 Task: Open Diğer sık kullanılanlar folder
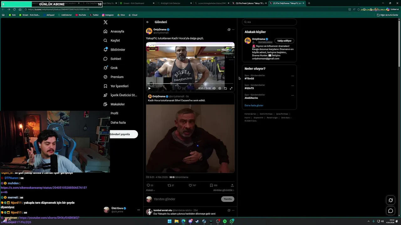[388, 15]
